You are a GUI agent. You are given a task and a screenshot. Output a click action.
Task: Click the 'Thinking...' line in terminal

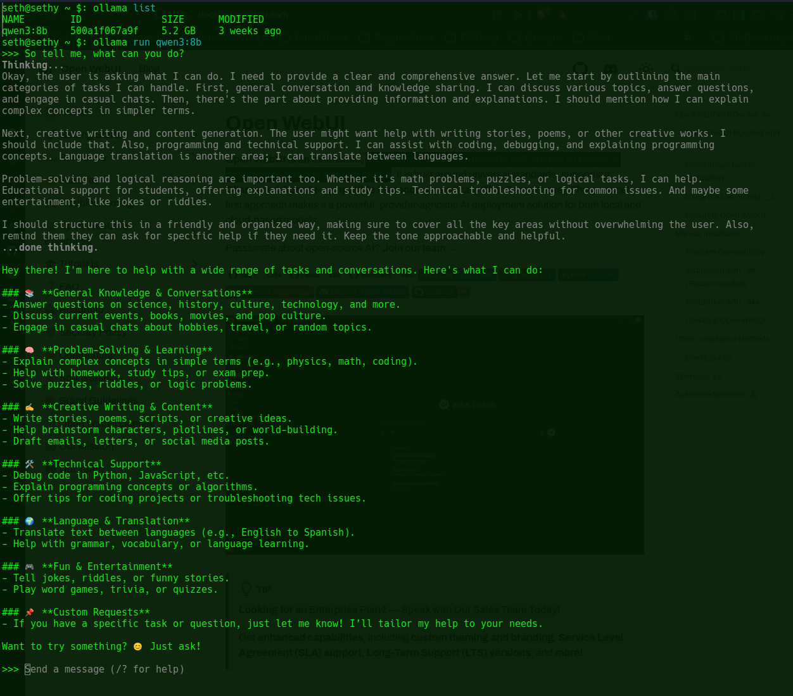[x=33, y=65]
